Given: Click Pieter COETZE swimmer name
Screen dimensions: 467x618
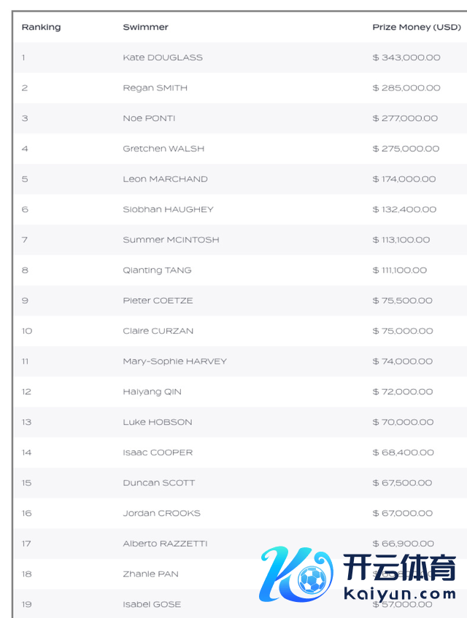Looking at the screenshot, I should (158, 300).
